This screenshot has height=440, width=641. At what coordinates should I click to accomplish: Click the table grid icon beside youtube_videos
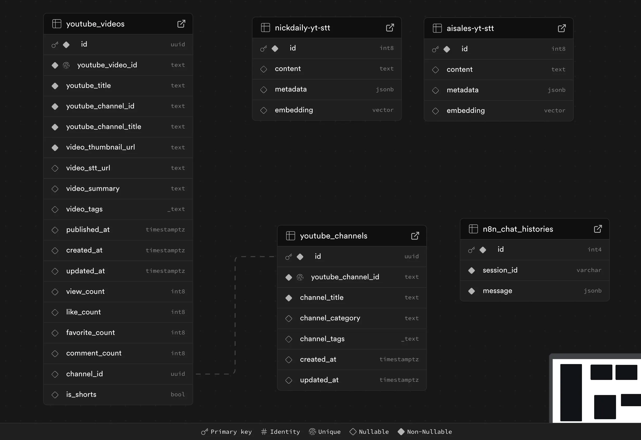click(x=56, y=24)
